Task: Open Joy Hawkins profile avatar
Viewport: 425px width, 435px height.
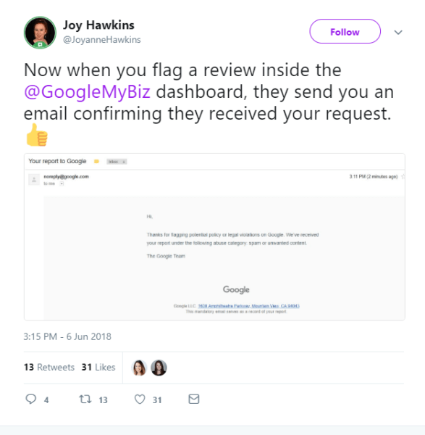Action: (x=40, y=33)
